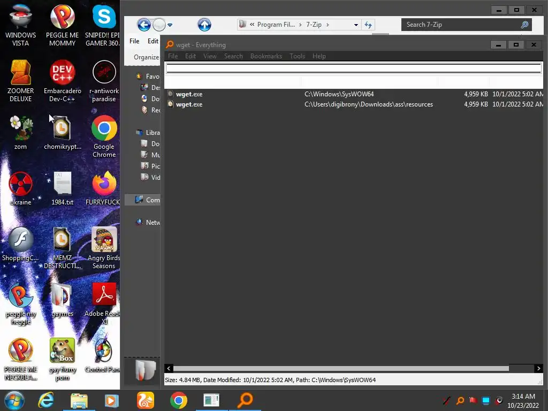Click the Everything search input box
This screenshot has height=411, width=548.
click(x=353, y=68)
